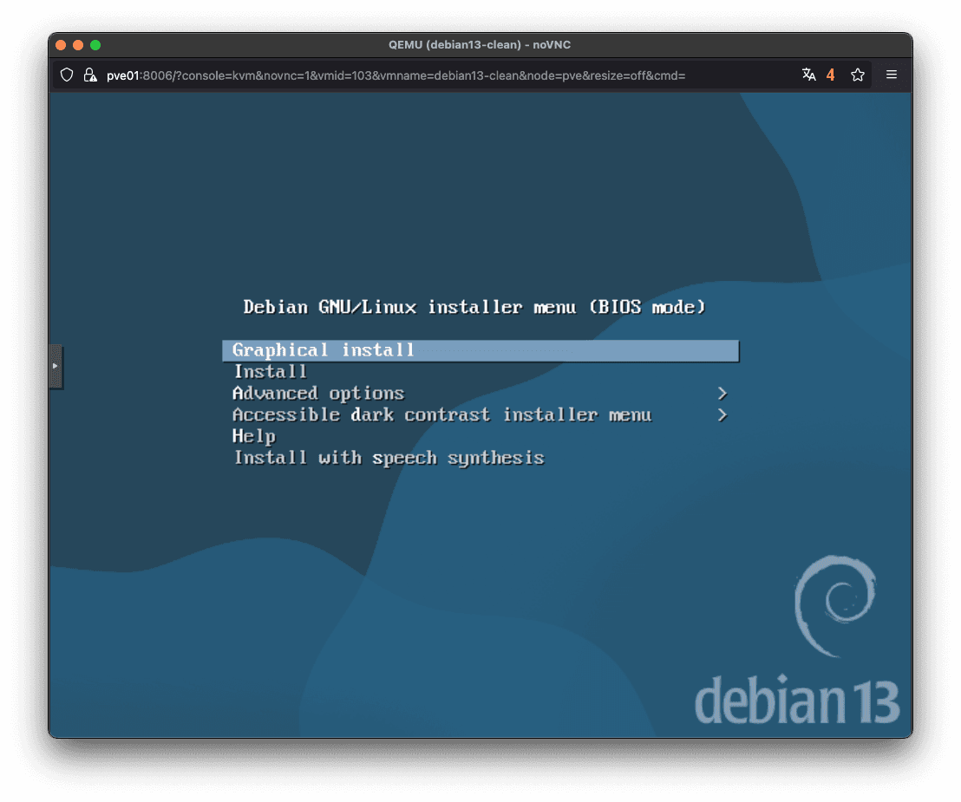Viewport: 961px width, 802px height.
Task: Maximize window with green traffic light button
Action: pyautogui.click(x=95, y=45)
